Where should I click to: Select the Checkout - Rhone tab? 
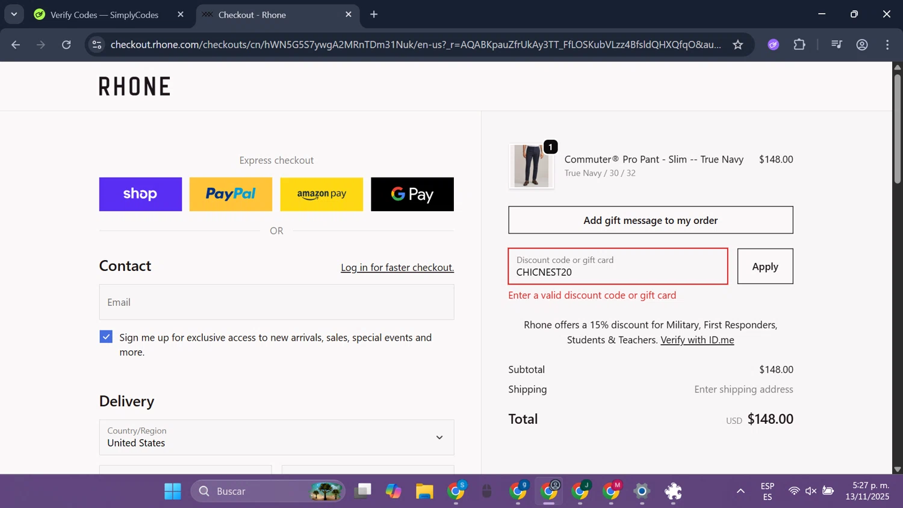coord(278,15)
